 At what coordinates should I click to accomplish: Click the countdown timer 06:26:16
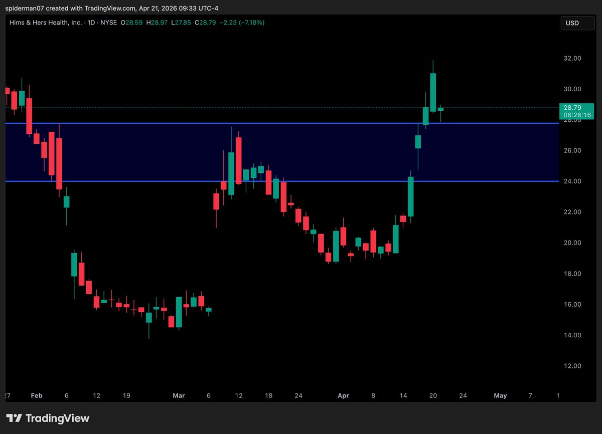click(577, 115)
